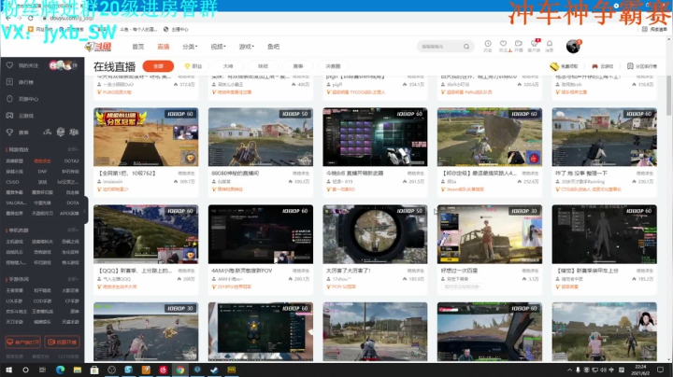Viewport: 673px width, 377px height.
Task: Open DOTA2 category link
Action: [x=71, y=161]
